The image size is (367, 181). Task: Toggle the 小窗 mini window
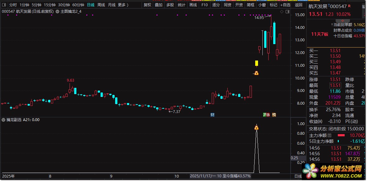point(262,5)
